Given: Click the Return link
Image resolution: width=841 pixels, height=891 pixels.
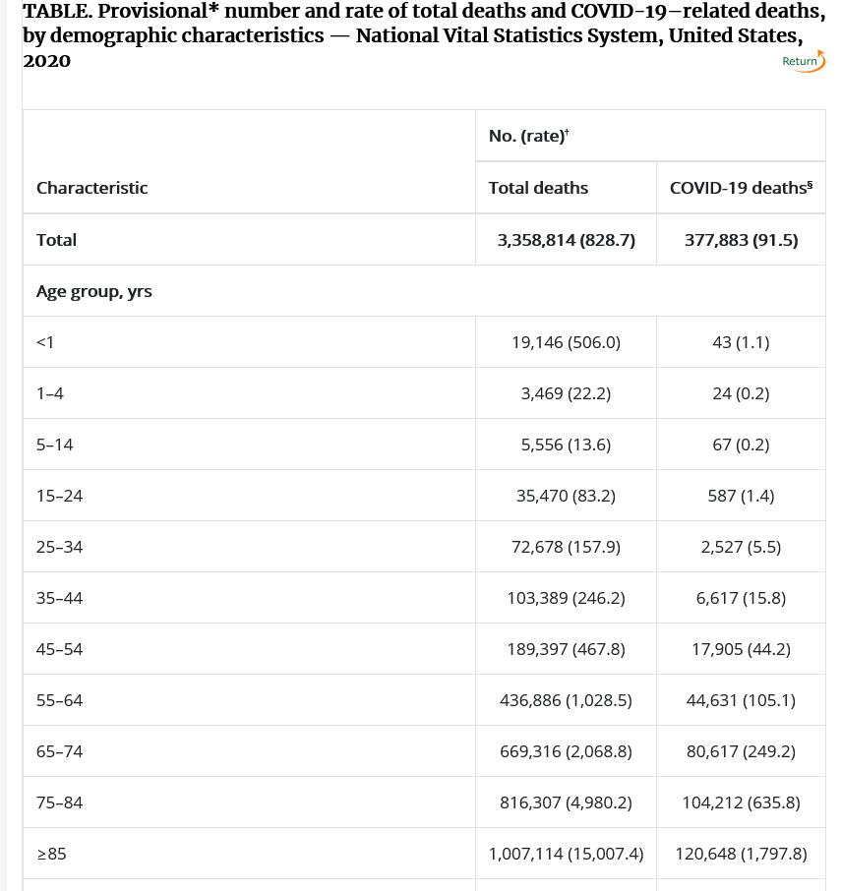Looking at the screenshot, I should pyautogui.click(x=799, y=61).
